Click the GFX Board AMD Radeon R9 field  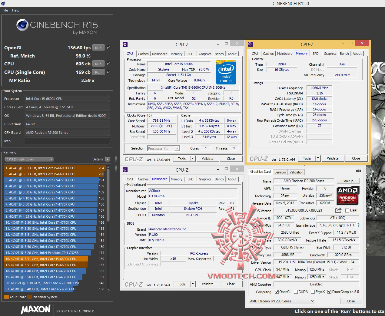click(67, 133)
